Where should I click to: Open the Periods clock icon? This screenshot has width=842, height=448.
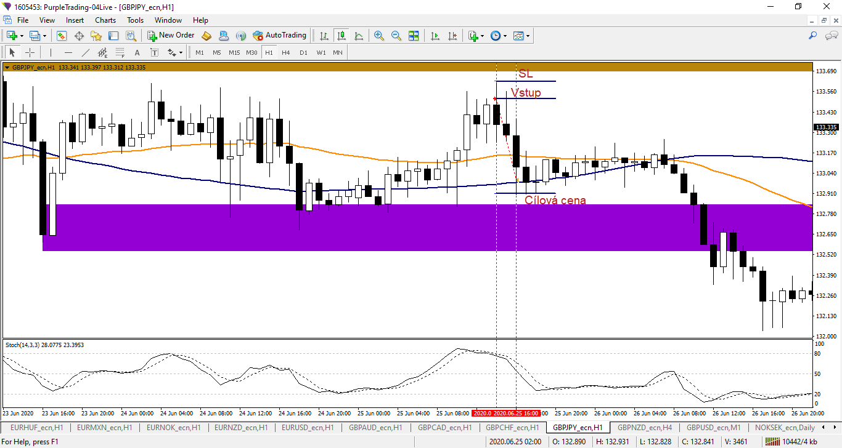click(x=496, y=36)
